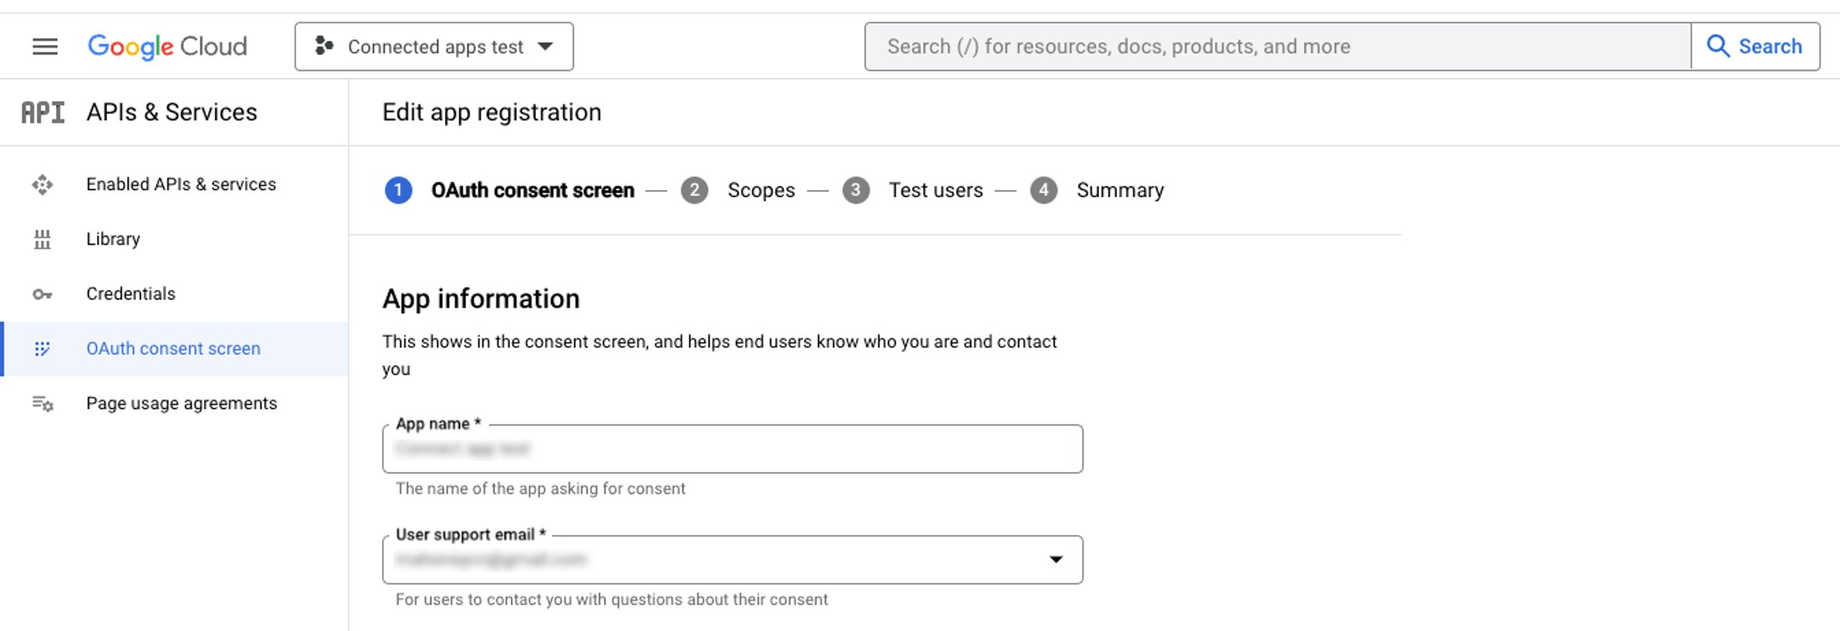Click the Edit app registration heading

(492, 112)
